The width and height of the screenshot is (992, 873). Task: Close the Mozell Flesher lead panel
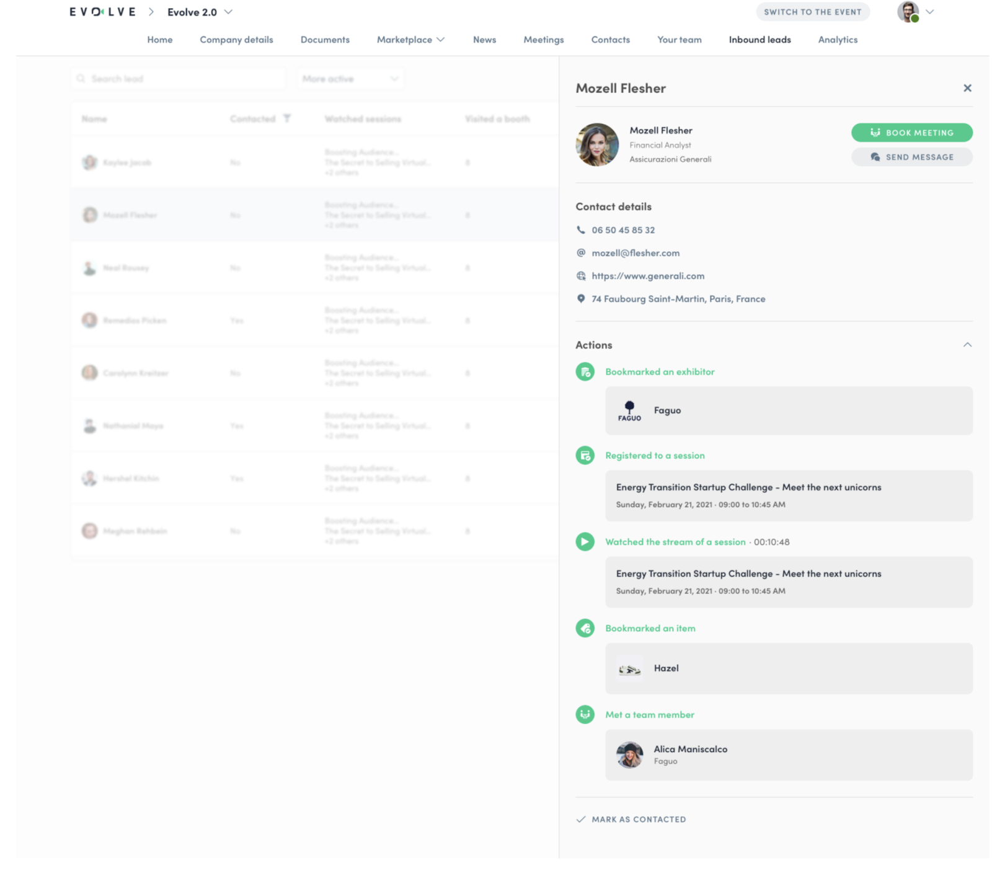[967, 88]
